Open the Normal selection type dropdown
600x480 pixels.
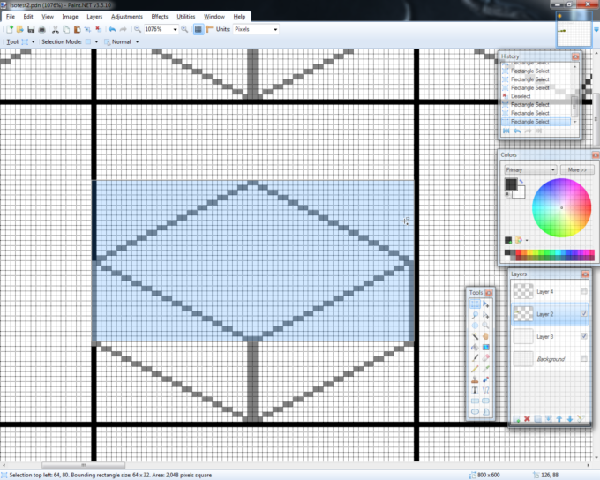(x=137, y=42)
